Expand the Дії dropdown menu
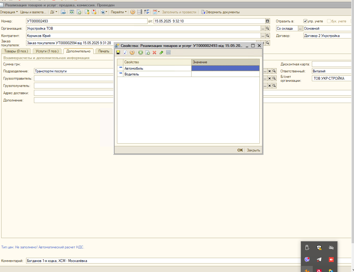354x272 pixels. (54, 12)
